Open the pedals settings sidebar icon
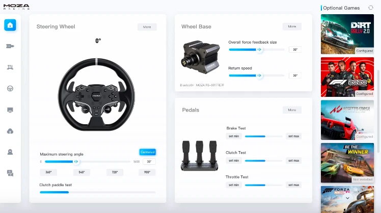Image resolution: width=381 pixels, height=213 pixels. pyautogui.click(x=10, y=67)
